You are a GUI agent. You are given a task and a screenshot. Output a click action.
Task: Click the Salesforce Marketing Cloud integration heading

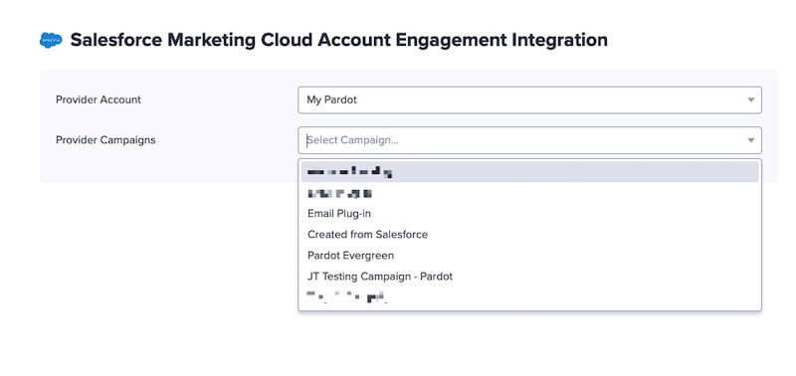(338, 40)
